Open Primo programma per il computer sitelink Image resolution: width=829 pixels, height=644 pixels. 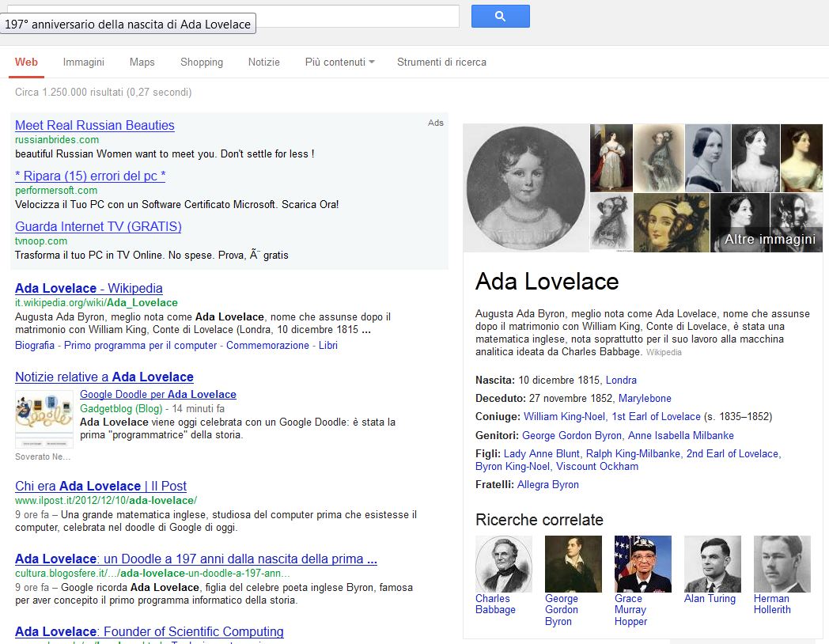coord(141,345)
